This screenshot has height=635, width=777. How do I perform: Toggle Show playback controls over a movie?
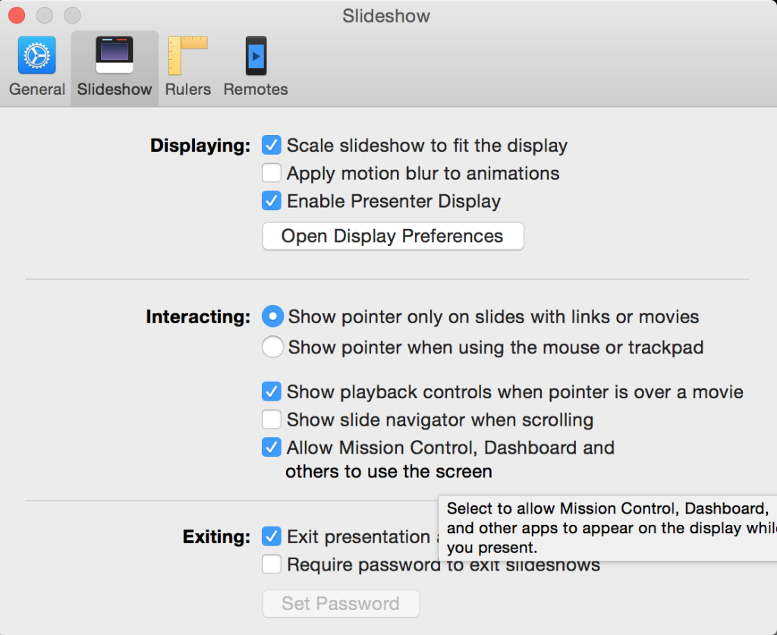[272, 391]
